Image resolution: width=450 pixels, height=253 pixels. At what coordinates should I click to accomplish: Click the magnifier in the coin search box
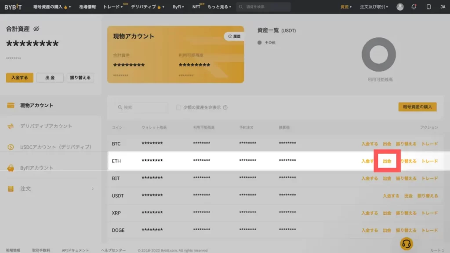point(120,107)
